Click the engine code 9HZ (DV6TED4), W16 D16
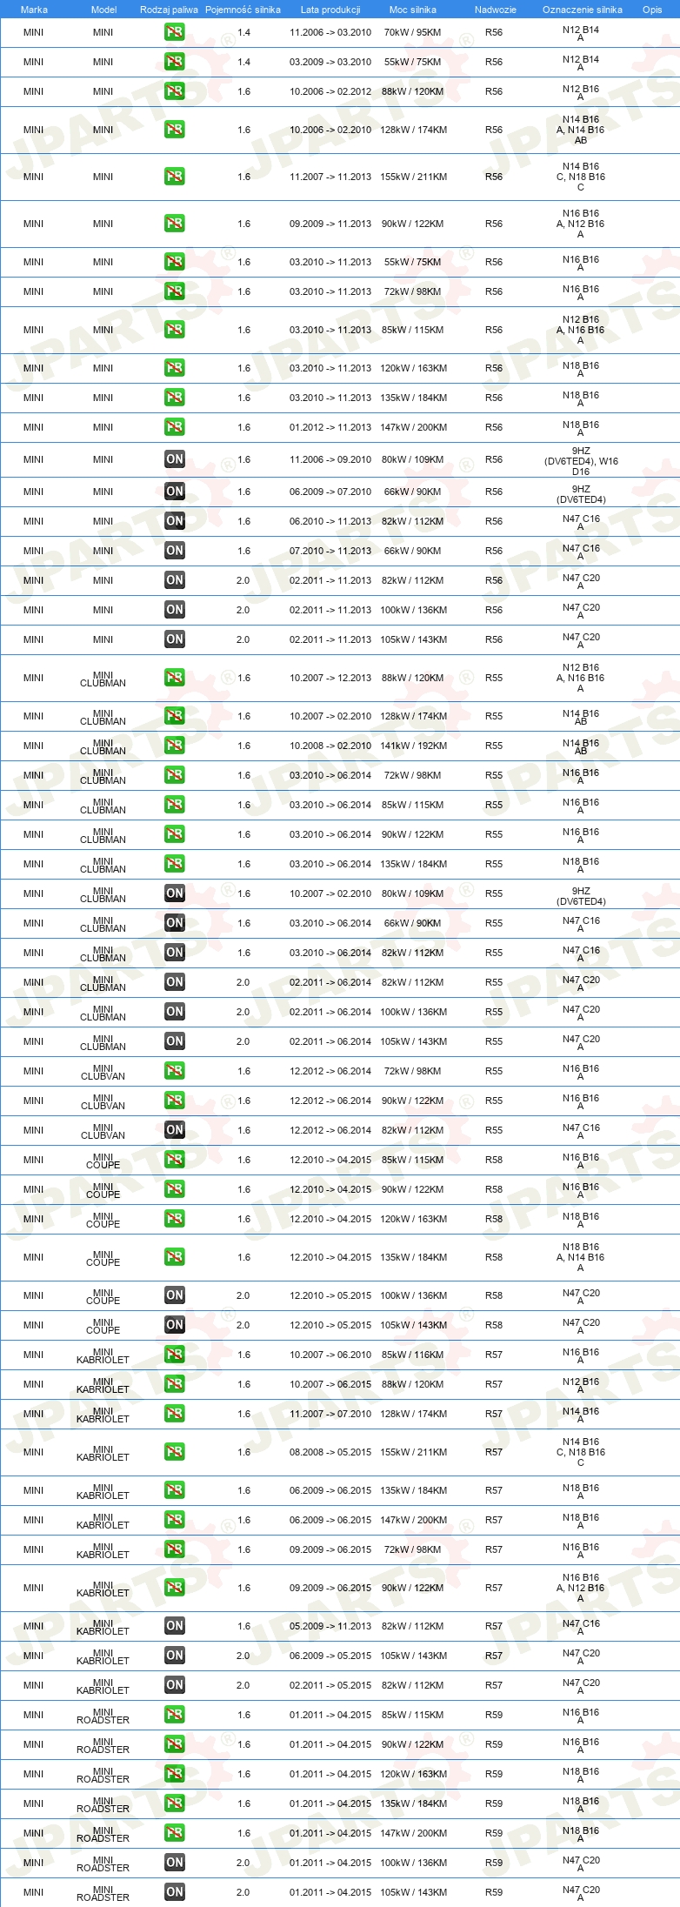680x1907 pixels. tap(581, 461)
